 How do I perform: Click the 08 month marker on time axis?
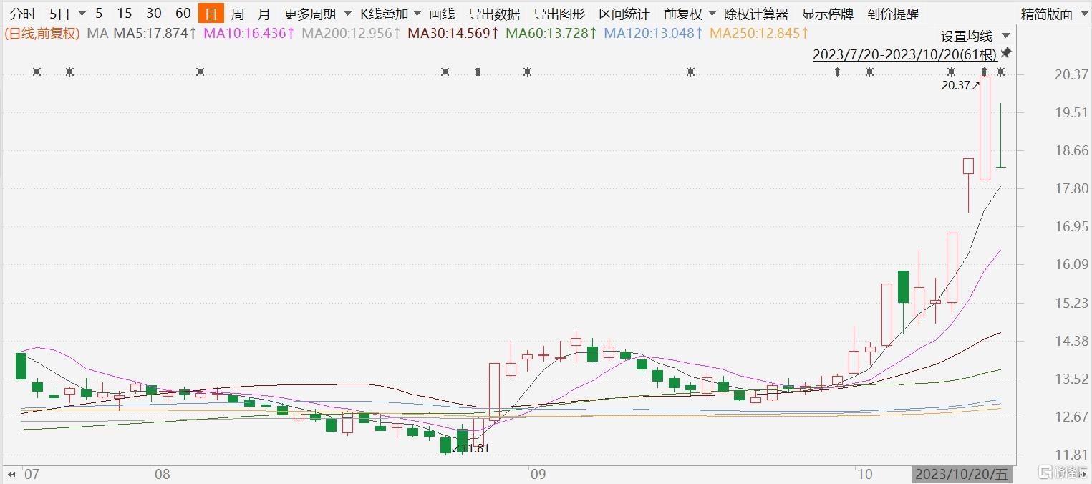click(x=163, y=474)
